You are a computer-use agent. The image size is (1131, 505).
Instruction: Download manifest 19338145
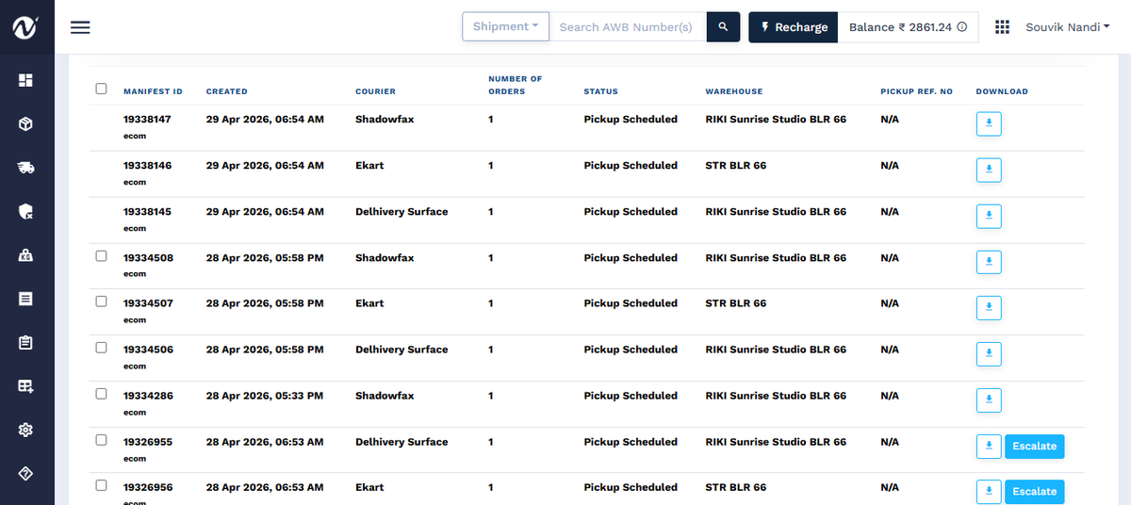[x=989, y=217]
